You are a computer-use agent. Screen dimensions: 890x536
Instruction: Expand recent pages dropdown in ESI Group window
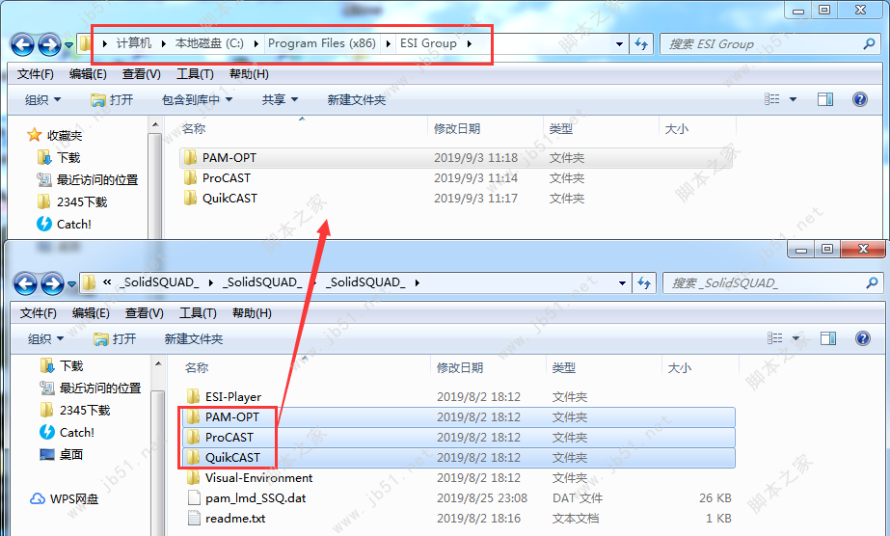(68, 44)
